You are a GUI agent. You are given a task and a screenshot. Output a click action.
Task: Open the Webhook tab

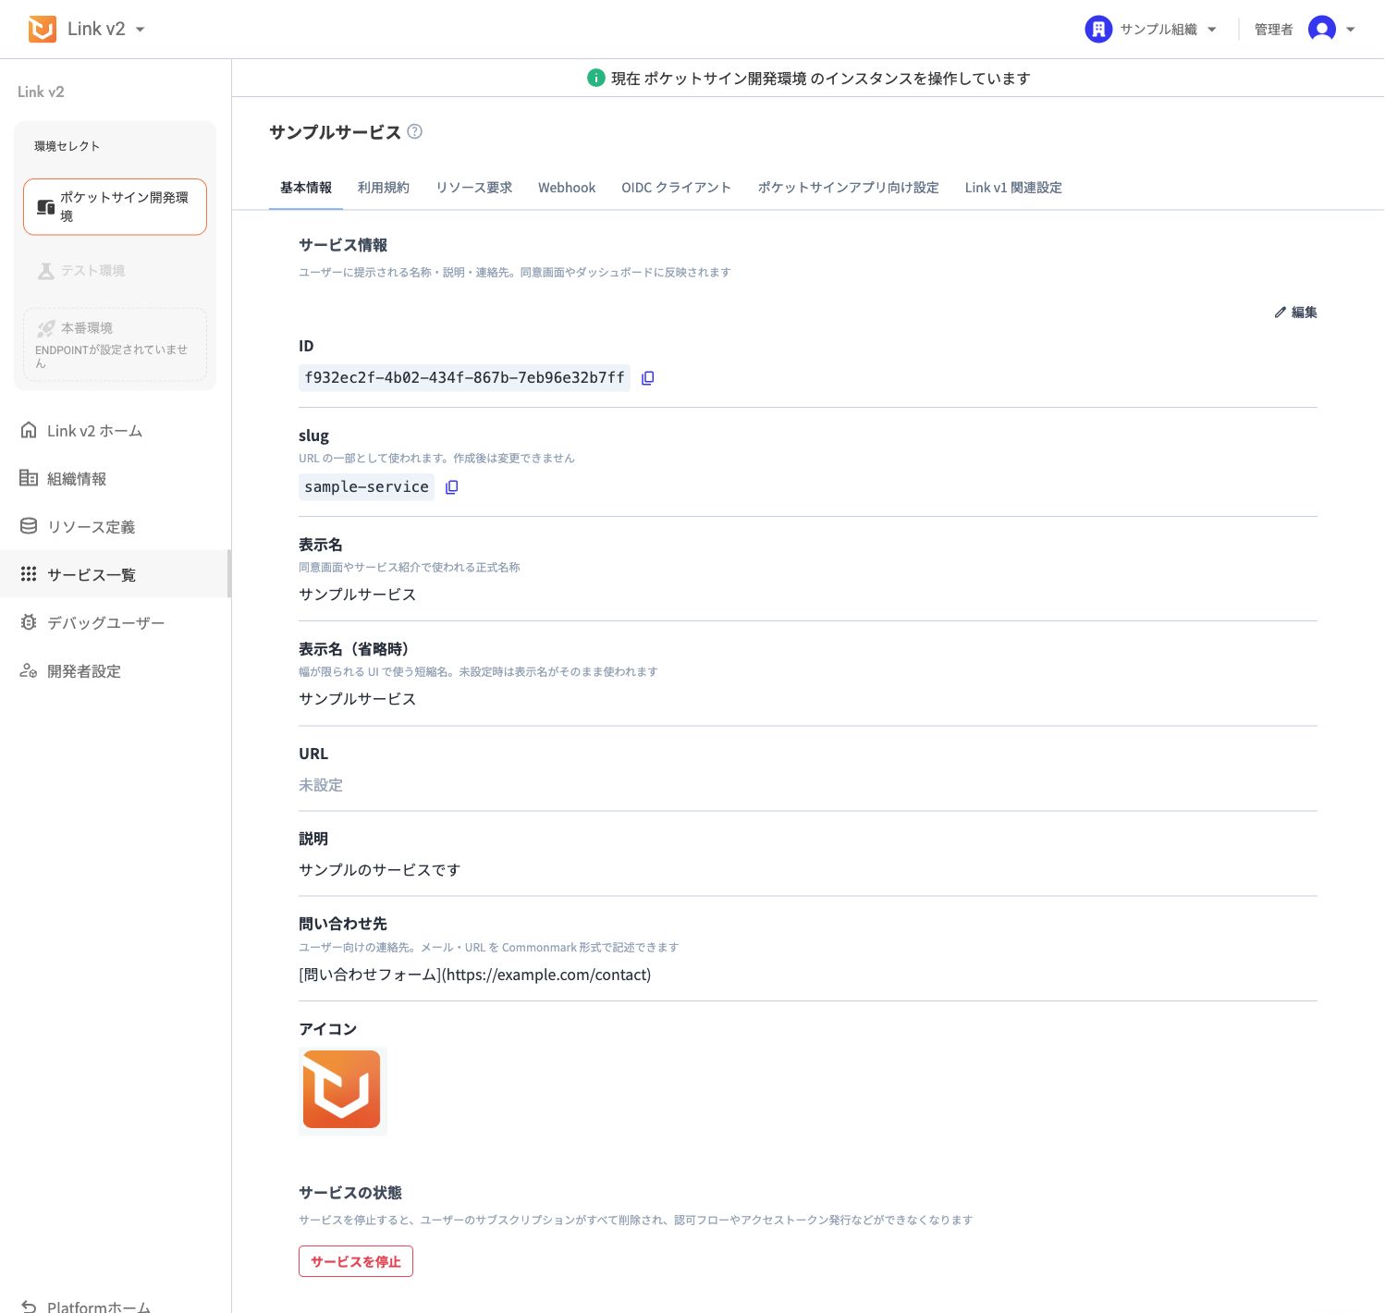coord(567,188)
